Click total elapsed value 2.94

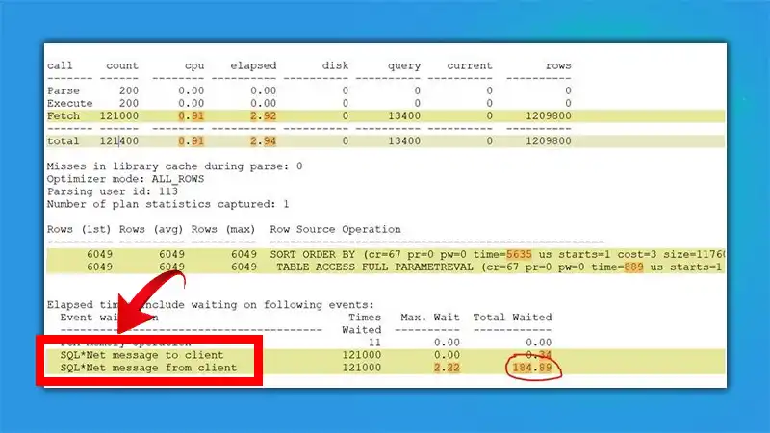point(263,141)
